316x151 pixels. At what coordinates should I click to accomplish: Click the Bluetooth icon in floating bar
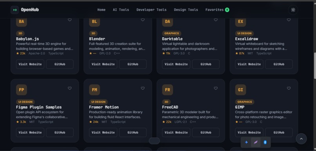[265, 142]
